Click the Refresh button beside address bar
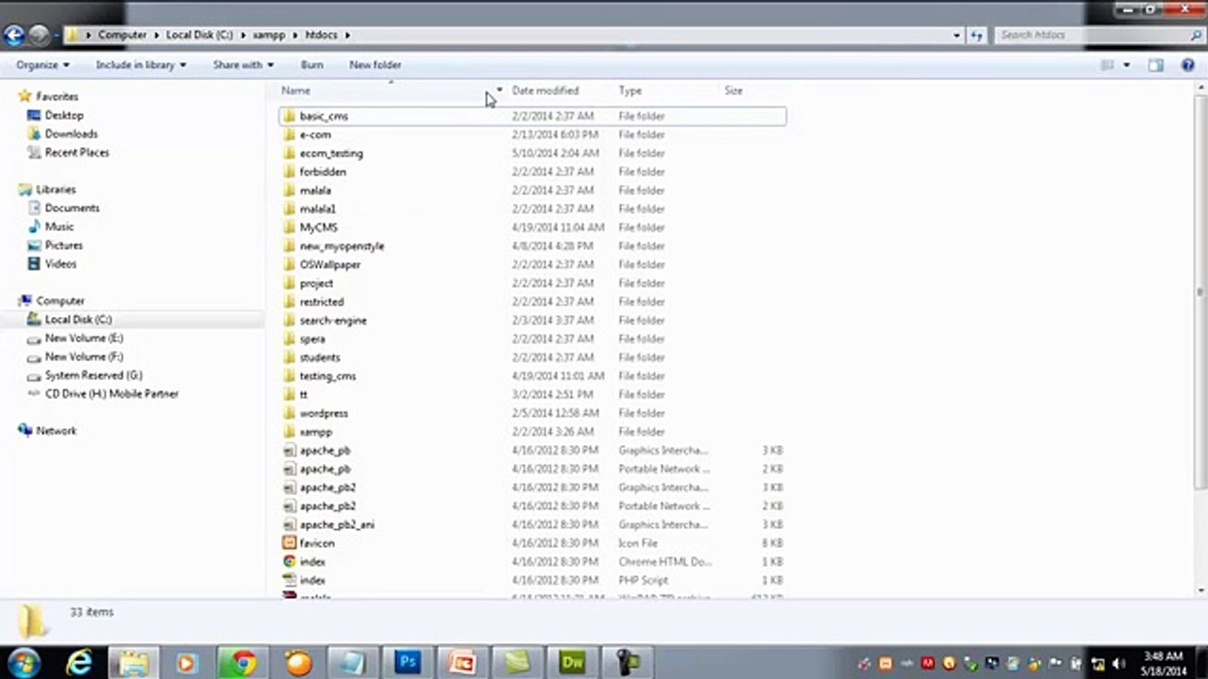Screen dimensions: 1208x679 (x=976, y=35)
